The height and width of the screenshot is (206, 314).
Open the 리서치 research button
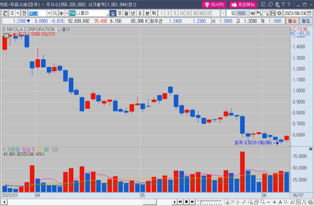click(214, 4)
